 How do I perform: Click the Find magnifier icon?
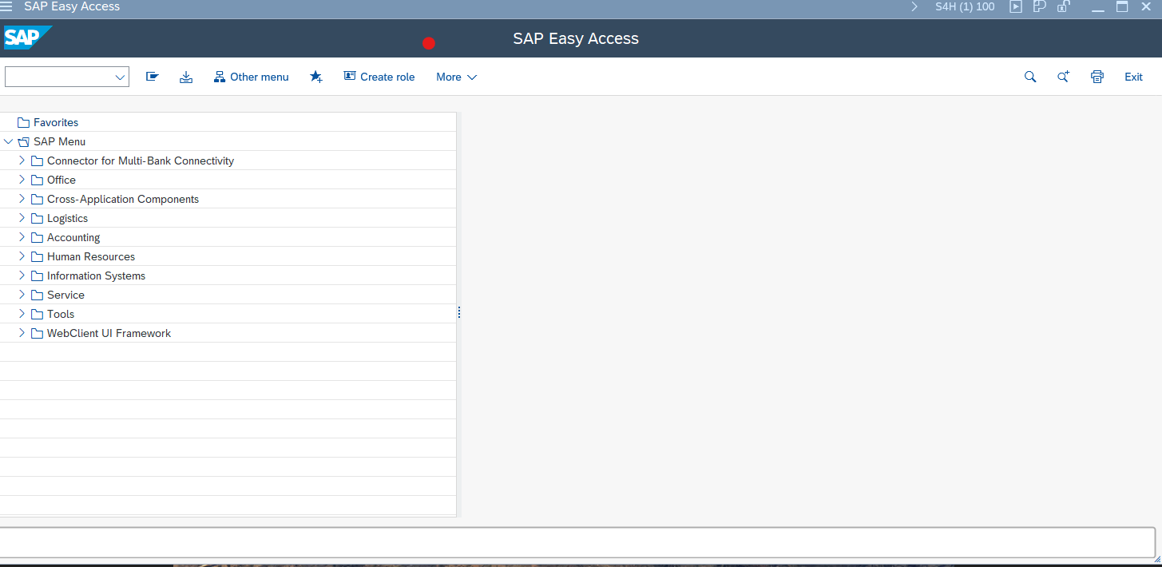tap(1030, 77)
